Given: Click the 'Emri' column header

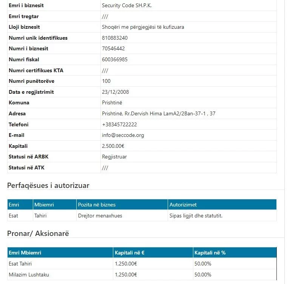Looking at the screenshot, I should (14, 205).
